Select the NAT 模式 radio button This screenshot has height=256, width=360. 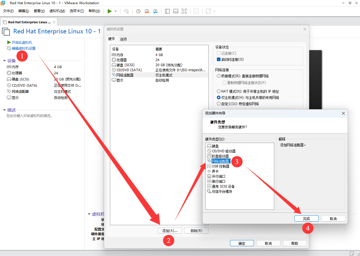[x=219, y=91]
